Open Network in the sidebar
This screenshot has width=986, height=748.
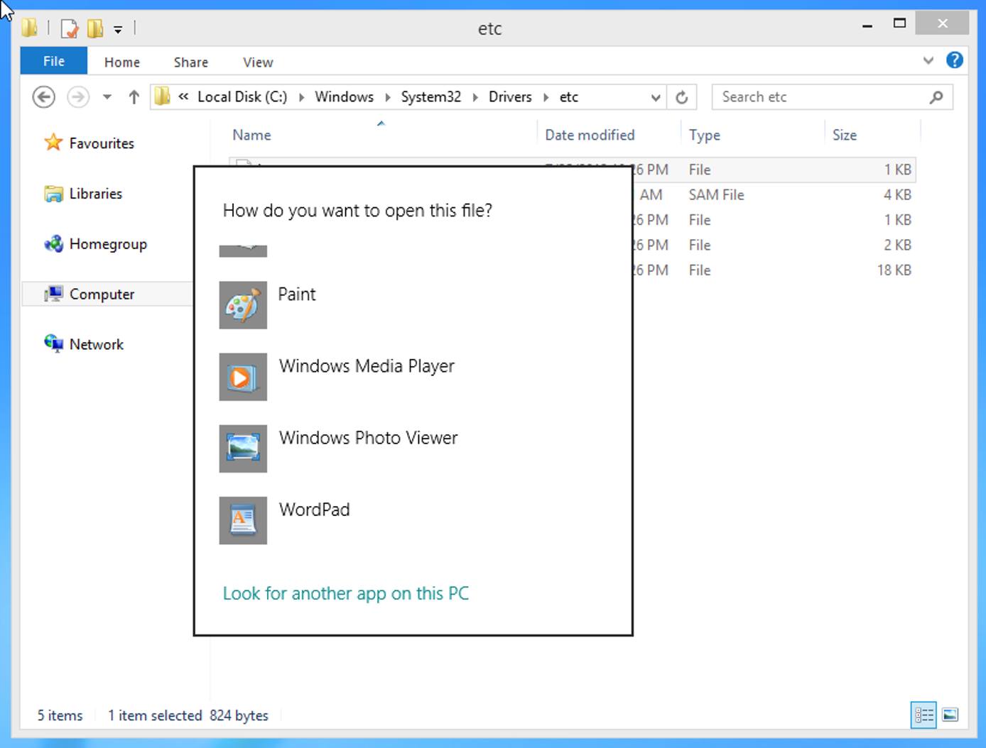coord(97,344)
